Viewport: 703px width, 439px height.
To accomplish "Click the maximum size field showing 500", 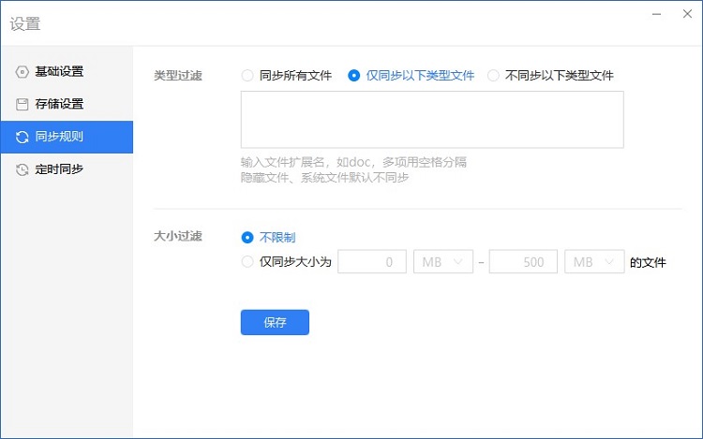I will pyautogui.click(x=523, y=261).
